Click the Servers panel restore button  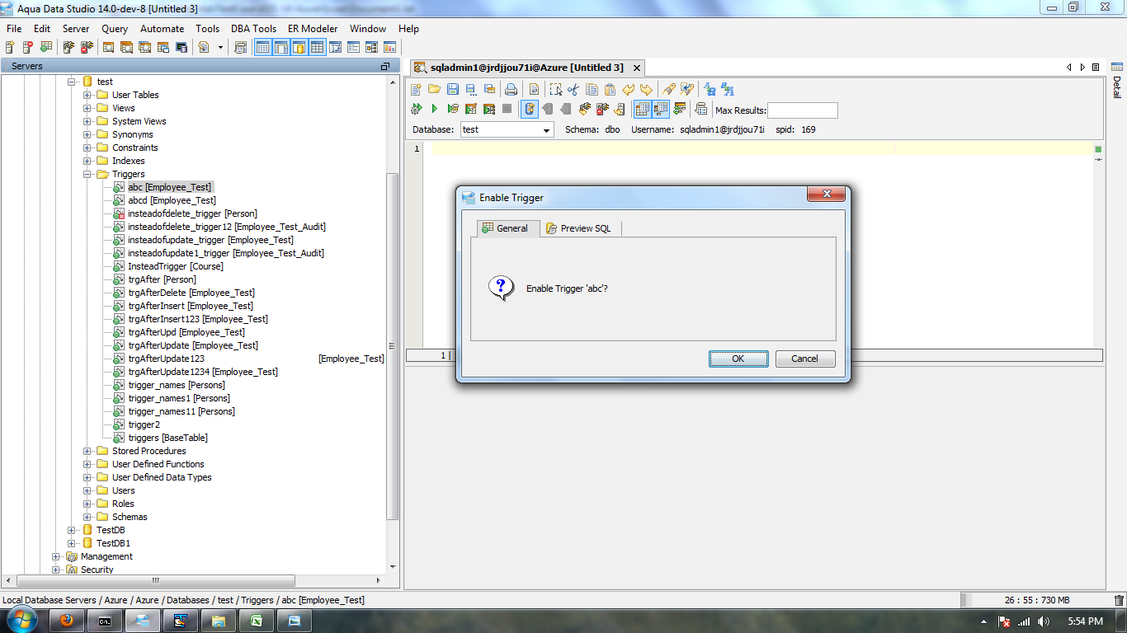[384, 67]
